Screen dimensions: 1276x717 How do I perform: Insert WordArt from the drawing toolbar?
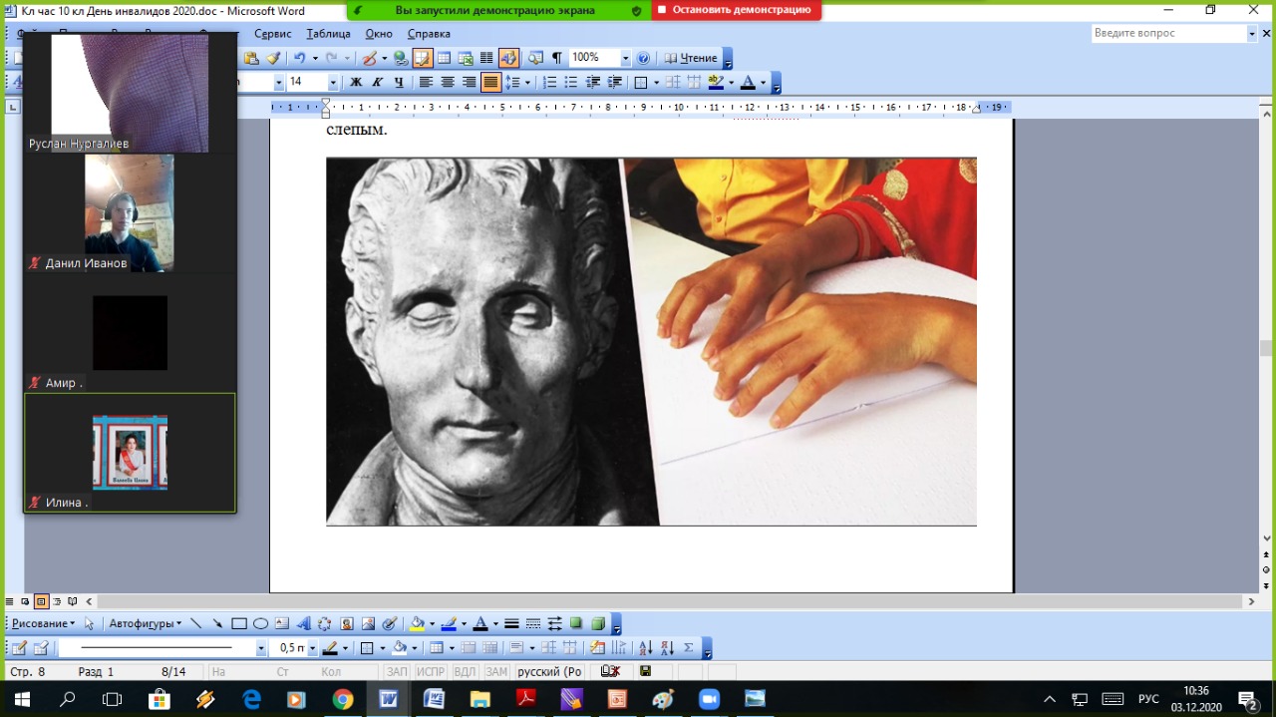click(x=303, y=624)
